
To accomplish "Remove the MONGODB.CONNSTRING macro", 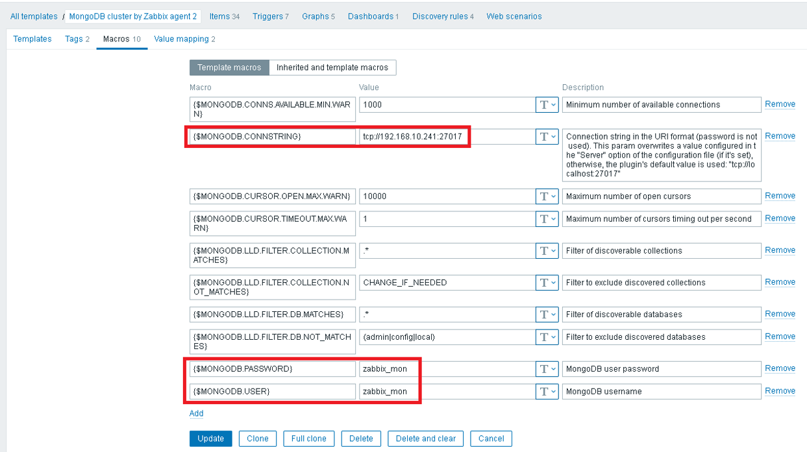I will (x=780, y=136).
